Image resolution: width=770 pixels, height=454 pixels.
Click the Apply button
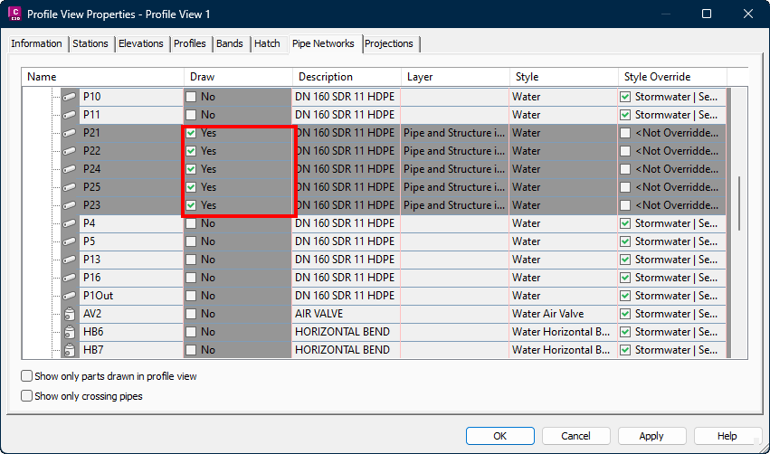tap(651, 436)
